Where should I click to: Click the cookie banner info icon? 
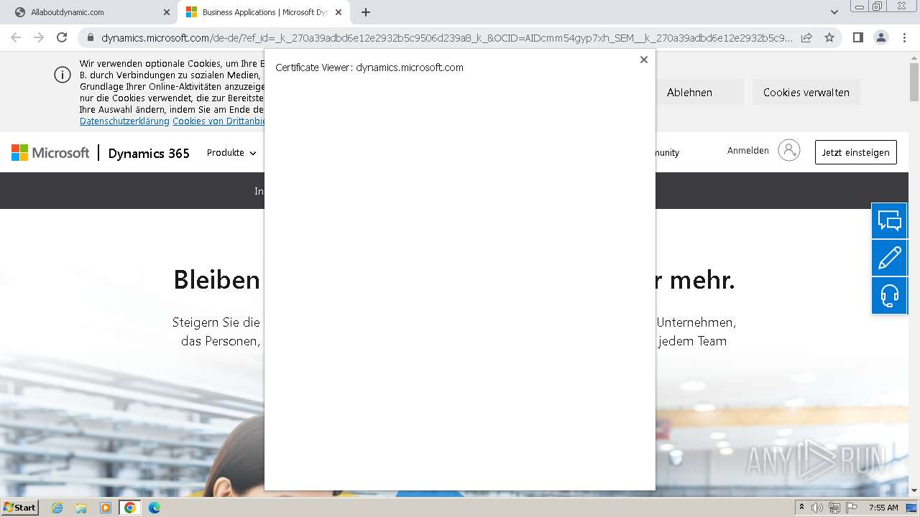[63, 75]
